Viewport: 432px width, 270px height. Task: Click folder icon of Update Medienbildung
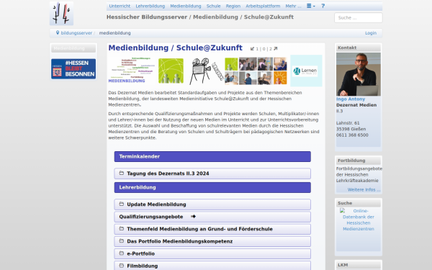[x=122, y=204]
